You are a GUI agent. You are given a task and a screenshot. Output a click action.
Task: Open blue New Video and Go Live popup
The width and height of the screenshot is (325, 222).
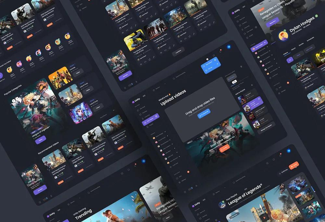211,65
